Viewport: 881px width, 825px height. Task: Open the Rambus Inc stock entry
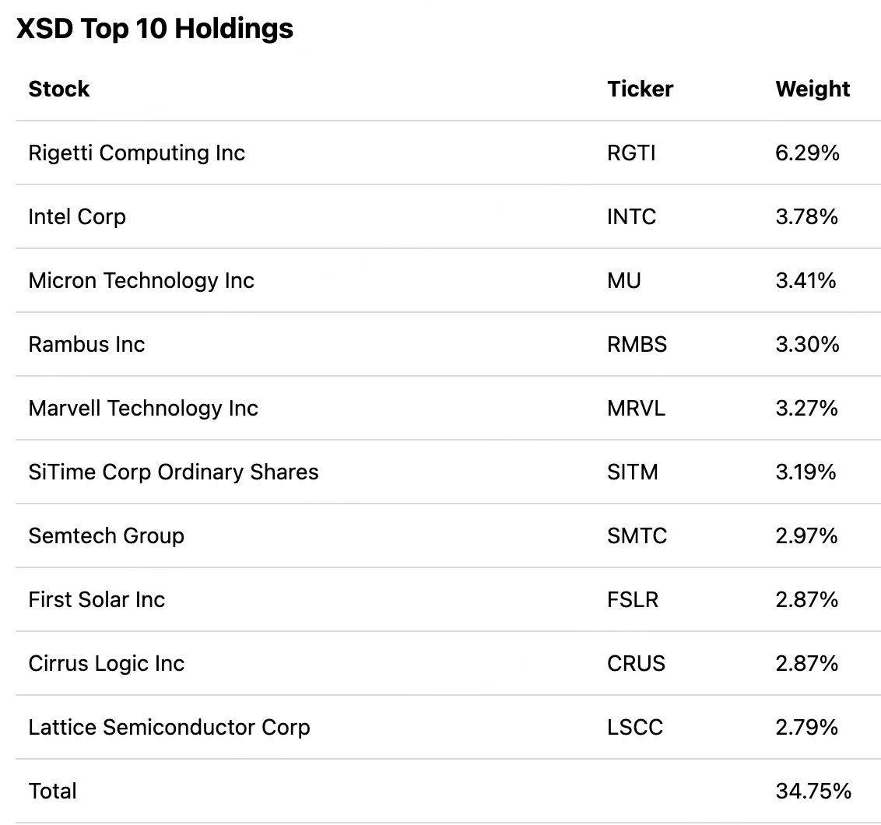click(86, 344)
